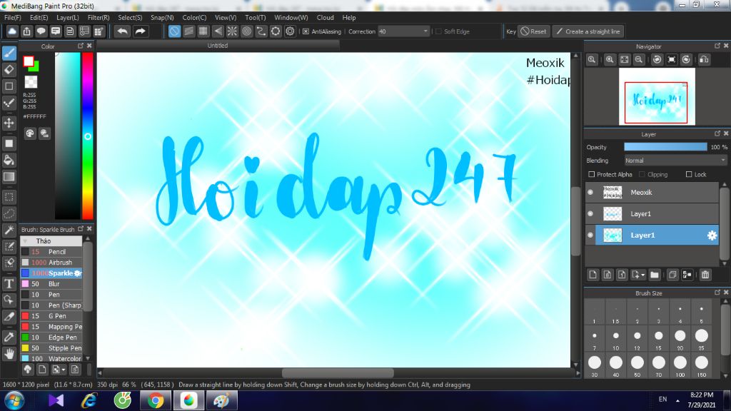
Task: Select the Gradient tool
Action: click(x=9, y=177)
